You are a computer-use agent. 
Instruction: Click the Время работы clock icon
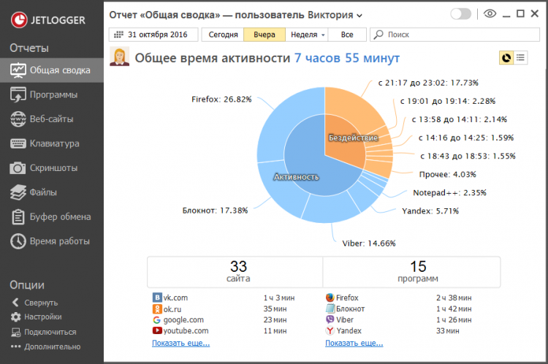pyautogui.click(x=18, y=241)
